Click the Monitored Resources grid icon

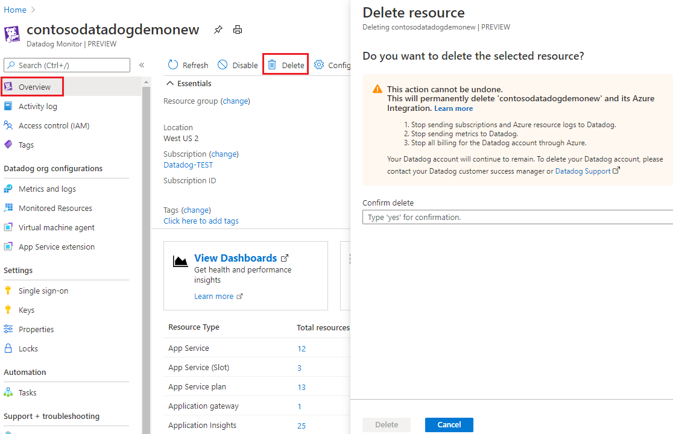[8, 208]
